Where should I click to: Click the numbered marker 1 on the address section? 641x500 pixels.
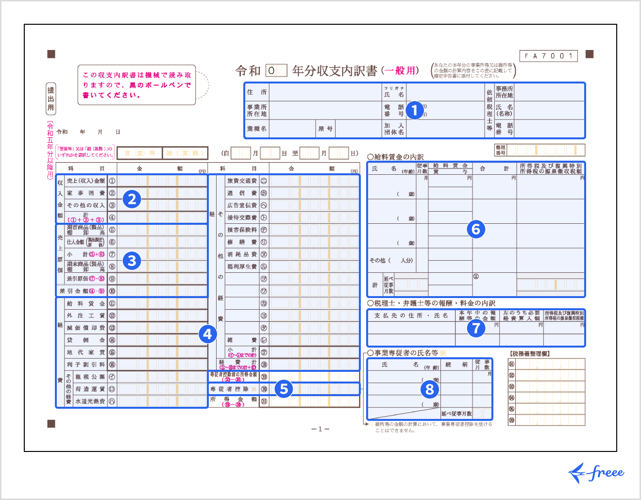[415, 110]
